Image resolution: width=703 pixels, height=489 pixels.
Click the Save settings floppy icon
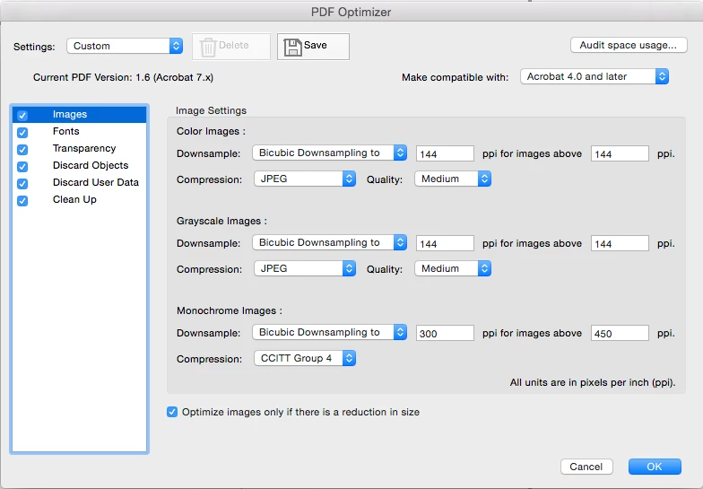[292, 47]
